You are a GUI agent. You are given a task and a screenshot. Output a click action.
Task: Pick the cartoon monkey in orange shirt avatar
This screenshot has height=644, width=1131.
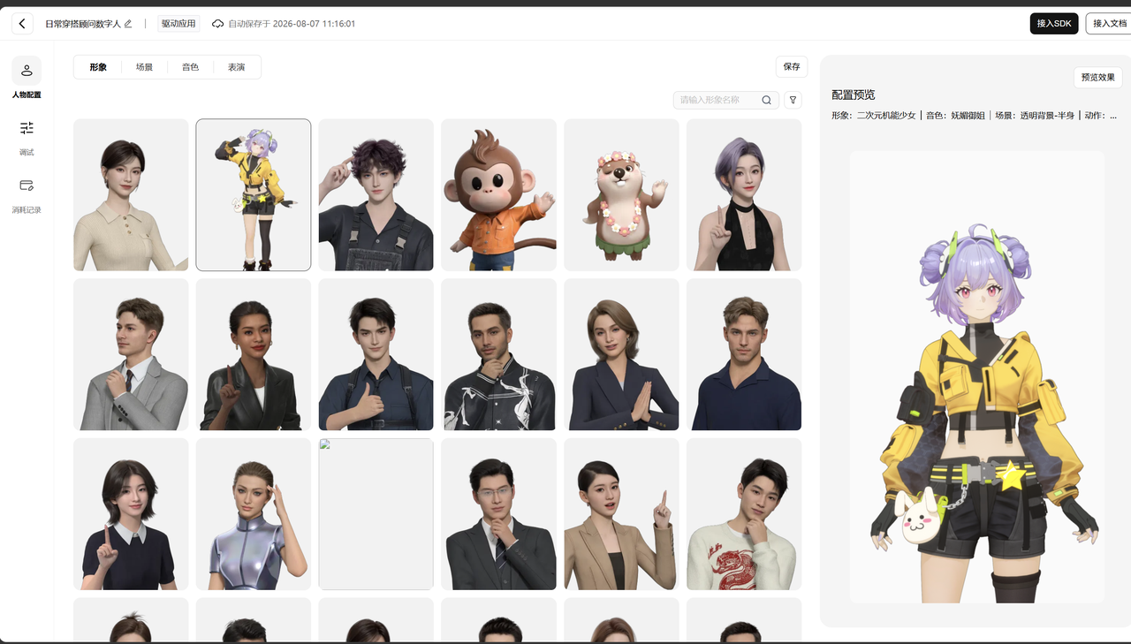point(499,195)
